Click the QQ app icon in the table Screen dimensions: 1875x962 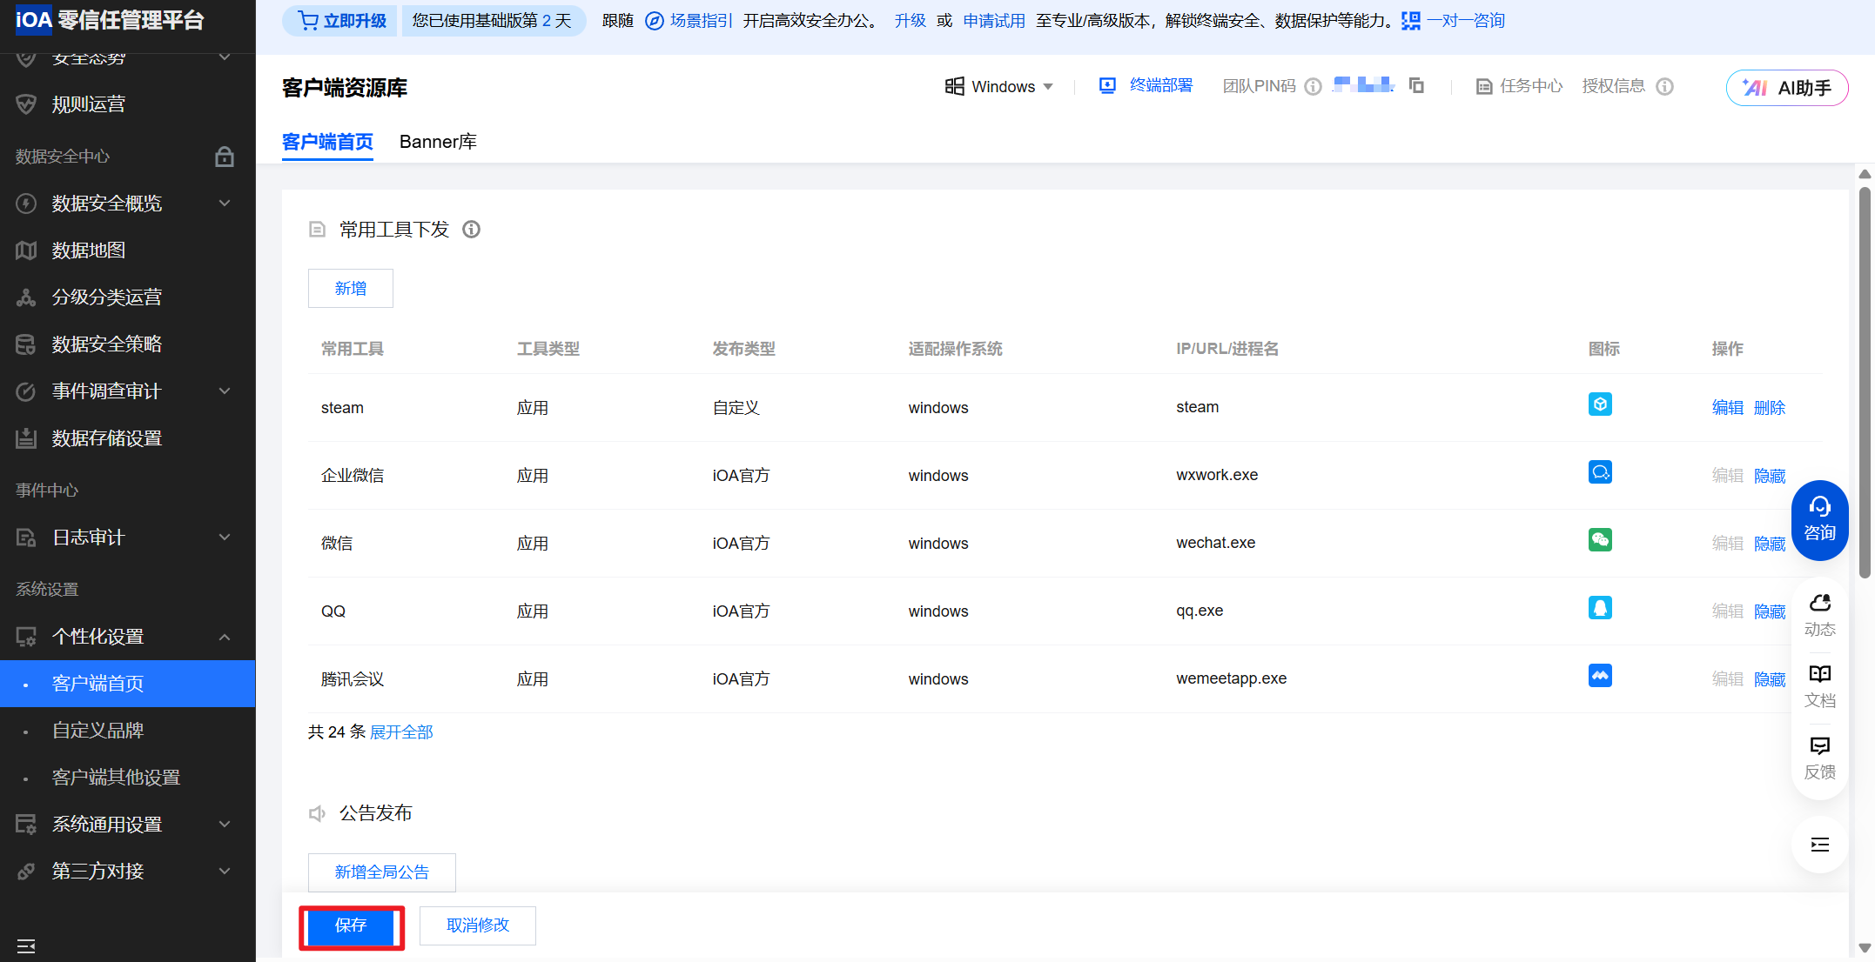[1600, 608]
